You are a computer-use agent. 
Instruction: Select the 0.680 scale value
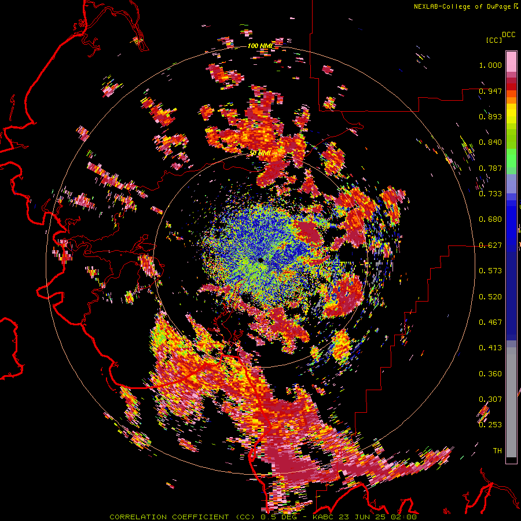490,219
